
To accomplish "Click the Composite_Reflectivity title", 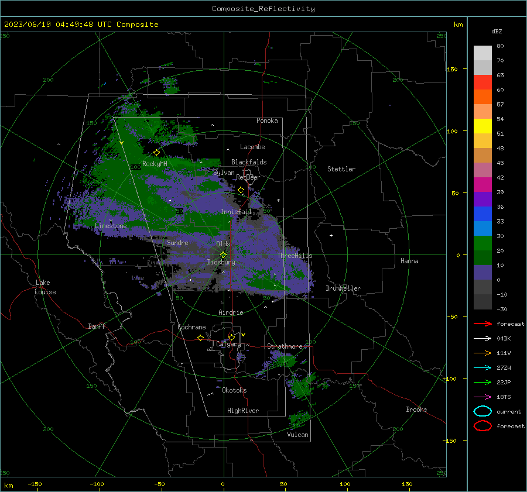I will coord(263,9).
